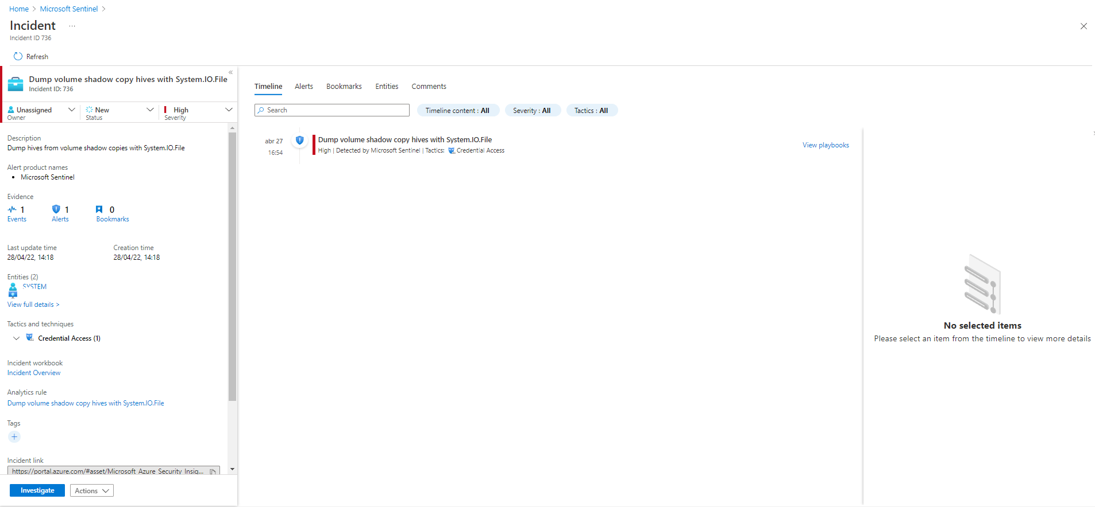Click the alert shield icon in timeline
The height and width of the screenshot is (507, 1095).
click(x=299, y=140)
